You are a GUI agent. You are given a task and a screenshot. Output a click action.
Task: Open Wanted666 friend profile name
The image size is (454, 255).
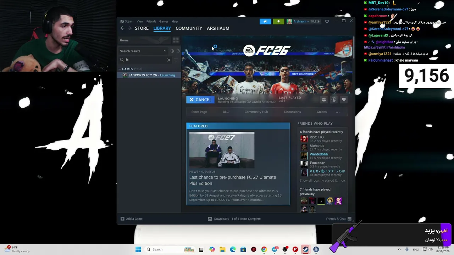click(x=319, y=154)
